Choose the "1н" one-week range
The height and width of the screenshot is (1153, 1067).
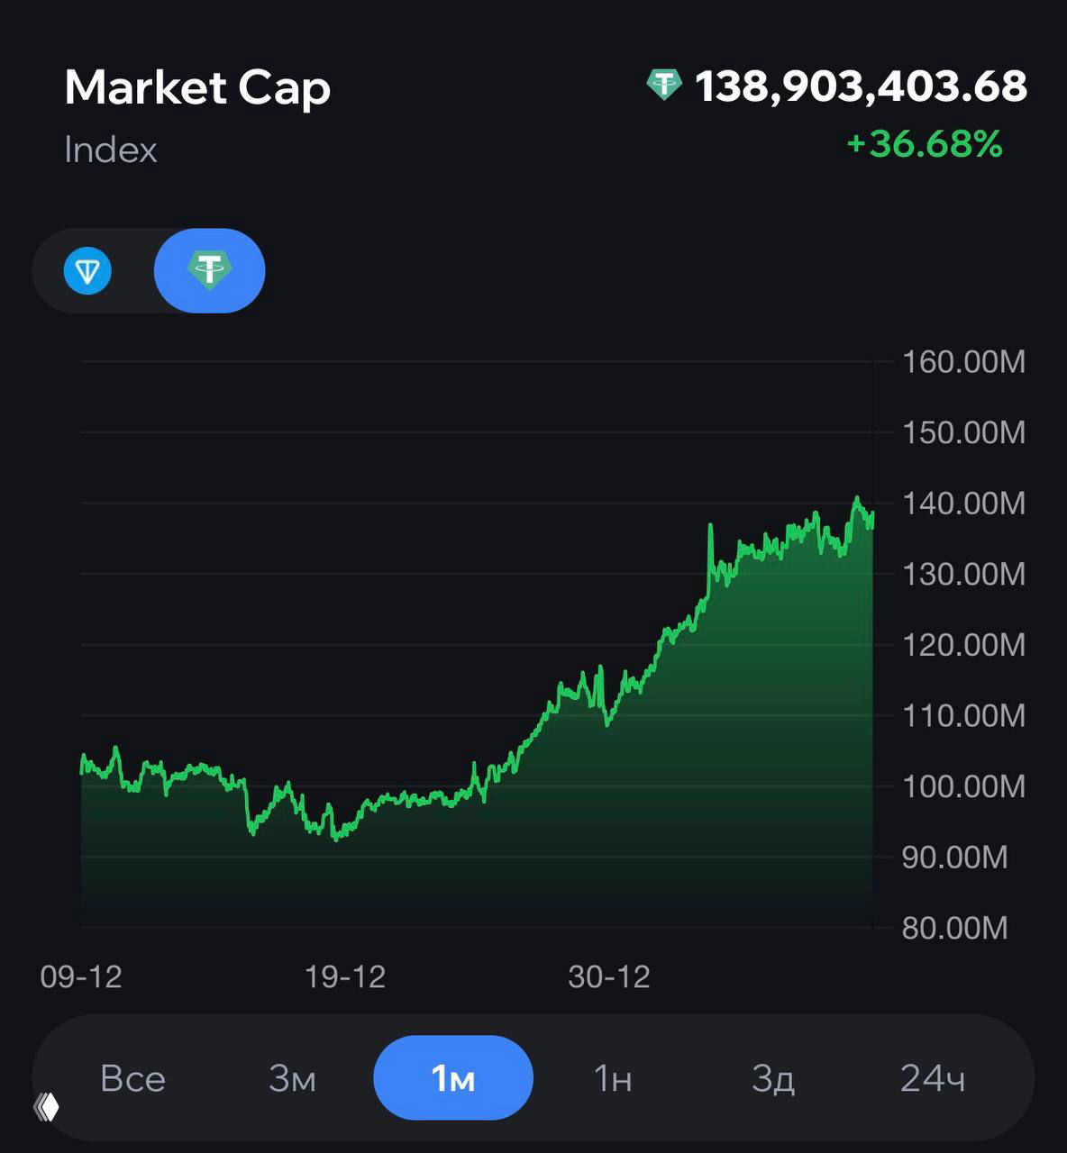click(x=613, y=1078)
